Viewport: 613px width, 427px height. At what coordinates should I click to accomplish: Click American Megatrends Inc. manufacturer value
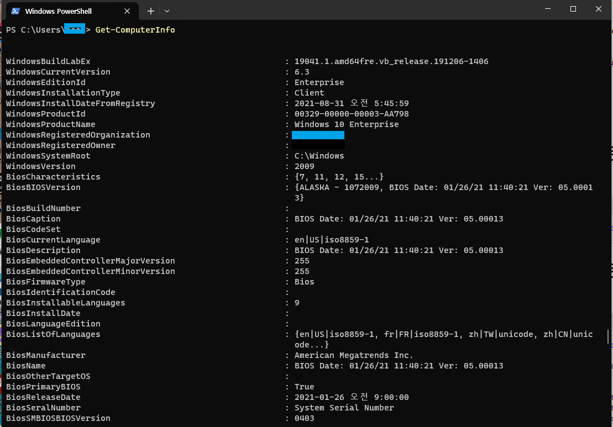(354, 356)
